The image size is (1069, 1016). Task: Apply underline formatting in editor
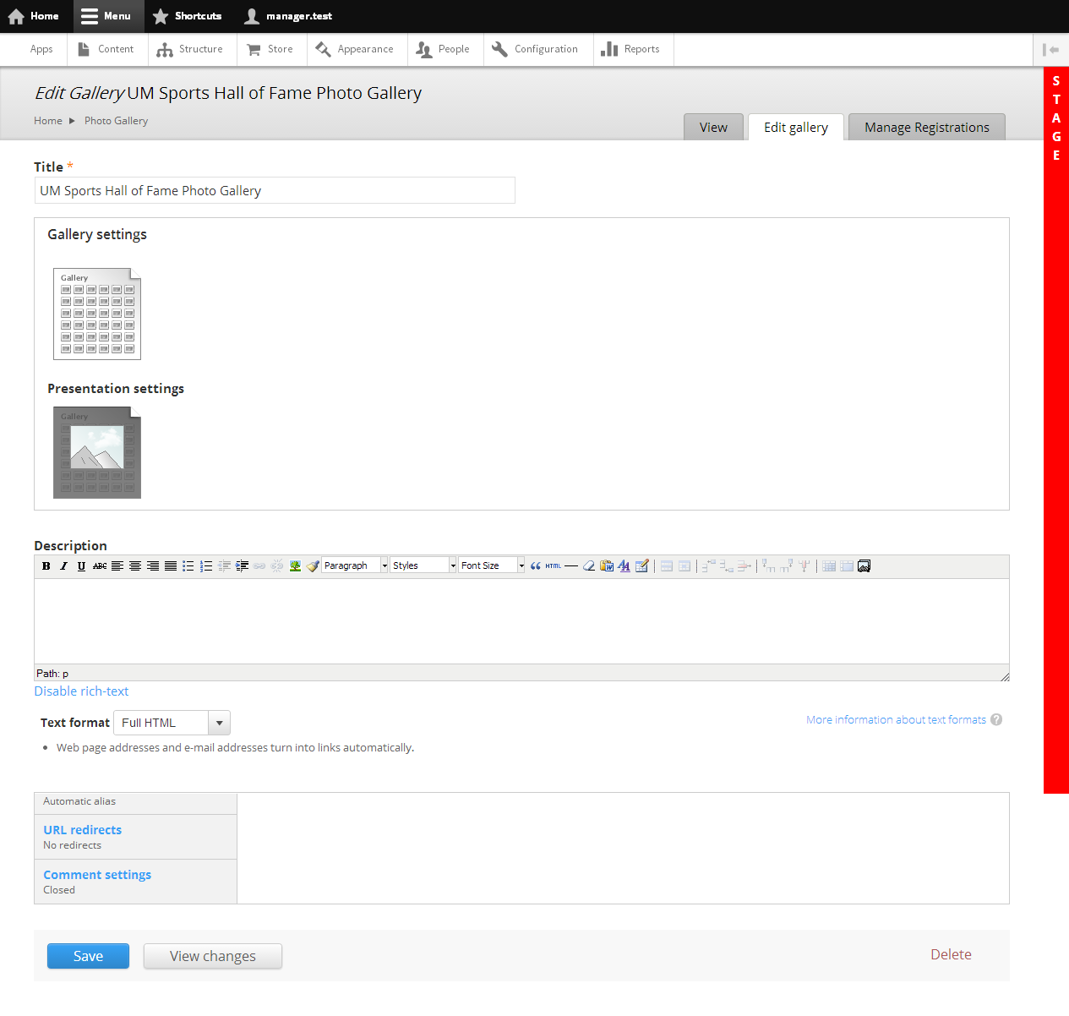coord(81,566)
